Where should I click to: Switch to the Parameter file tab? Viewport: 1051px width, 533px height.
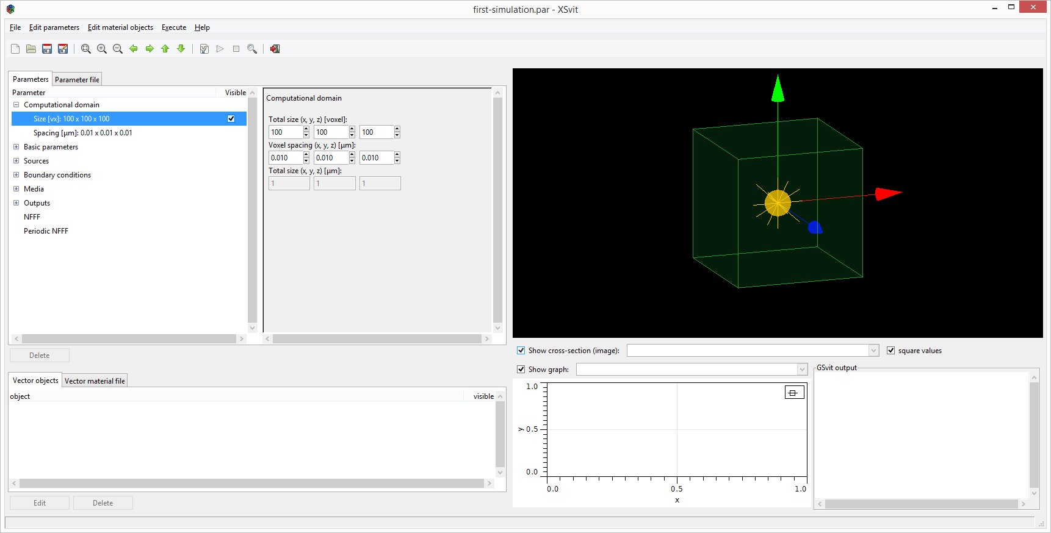(x=77, y=80)
